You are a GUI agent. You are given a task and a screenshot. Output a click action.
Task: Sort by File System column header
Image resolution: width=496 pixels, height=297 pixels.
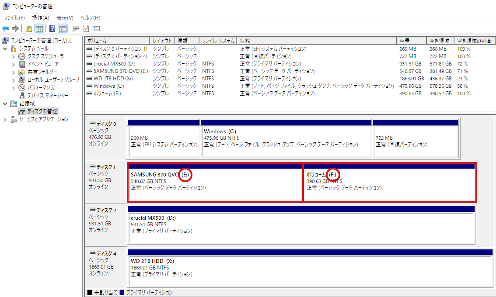[218, 41]
